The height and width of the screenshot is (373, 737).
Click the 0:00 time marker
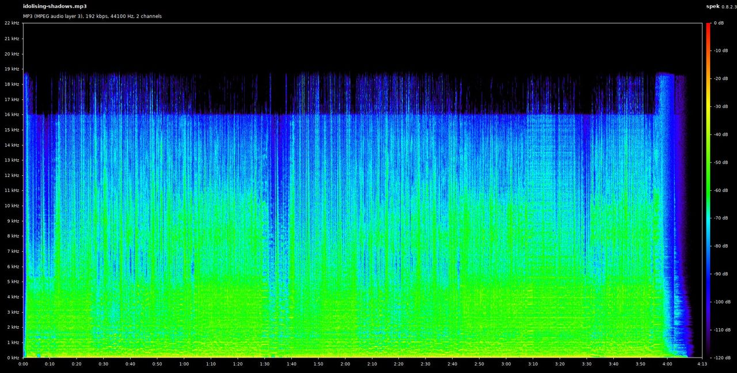pyautogui.click(x=22, y=364)
